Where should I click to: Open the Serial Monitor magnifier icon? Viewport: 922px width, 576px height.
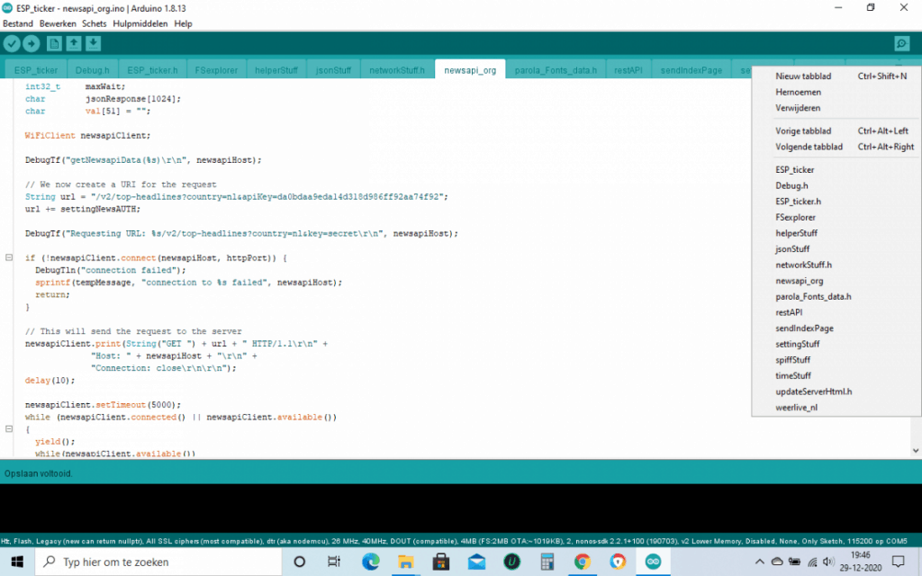pos(901,42)
